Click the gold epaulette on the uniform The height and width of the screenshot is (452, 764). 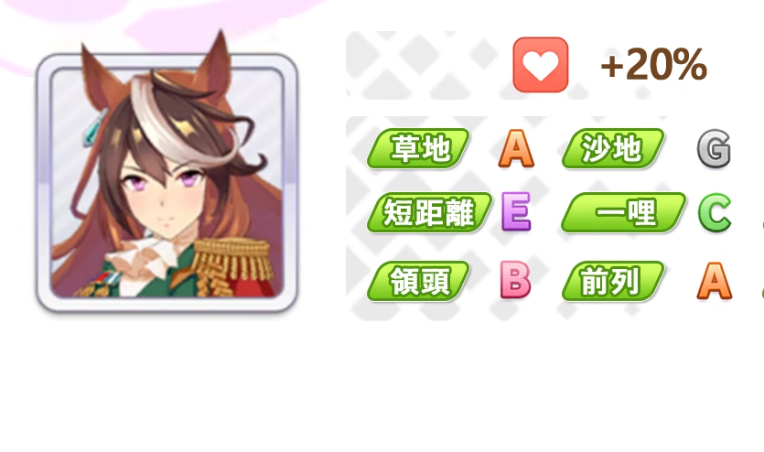(x=234, y=265)
